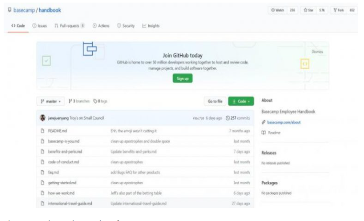The width and height of the screenshot is (364, 221).
Task: View the Insights tab
Action: (151, 25)
